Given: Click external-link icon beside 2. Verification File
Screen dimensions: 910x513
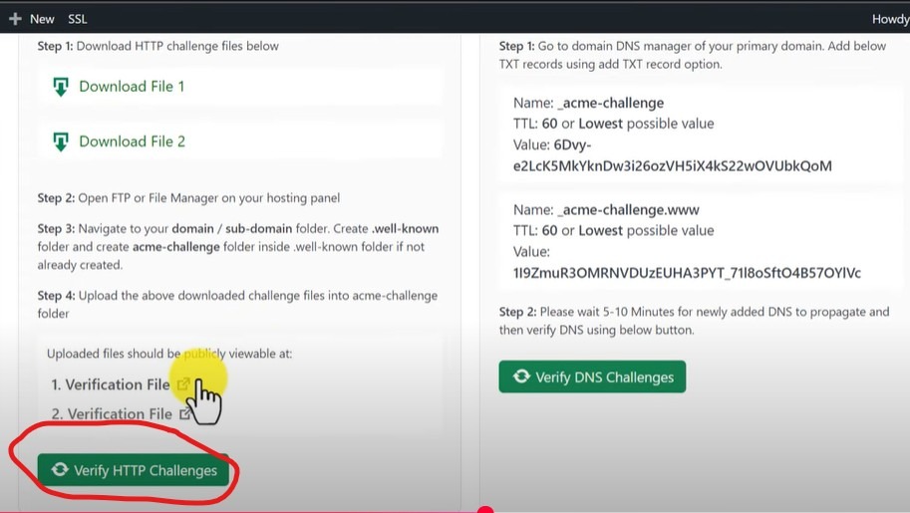Looking at the screenshot, I should pos(185,413).
